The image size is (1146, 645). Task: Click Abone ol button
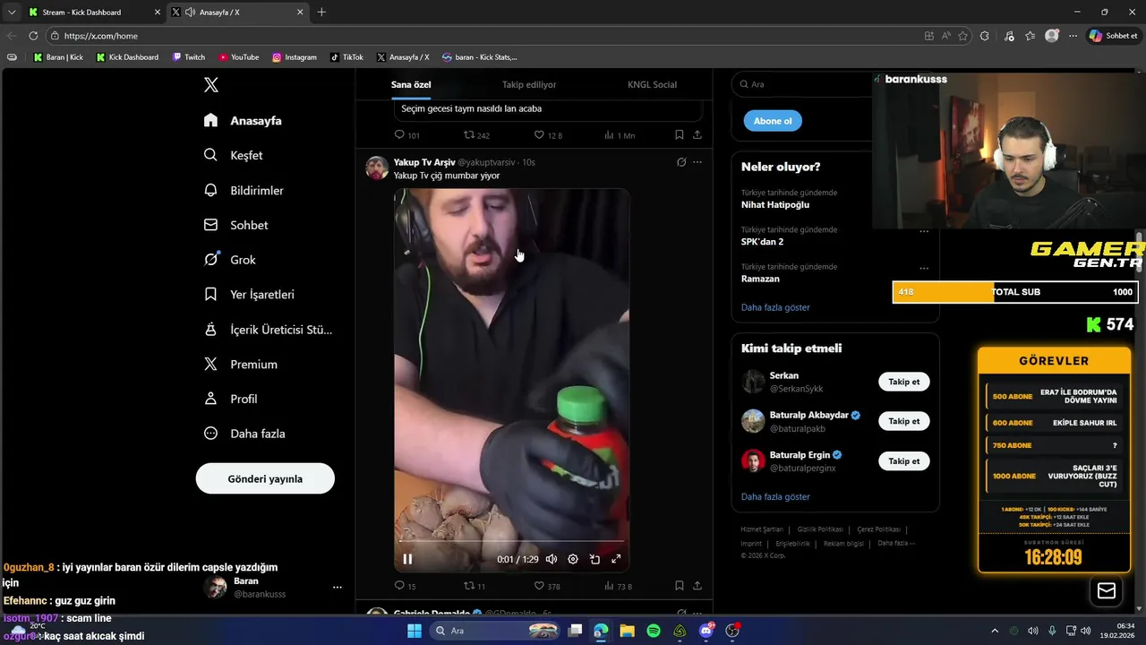pyautogui.click(x=773, y=121)
